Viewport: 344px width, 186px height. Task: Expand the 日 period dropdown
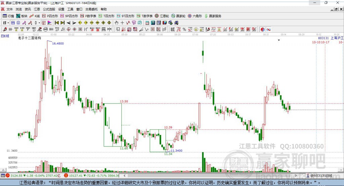click(8, 23)
